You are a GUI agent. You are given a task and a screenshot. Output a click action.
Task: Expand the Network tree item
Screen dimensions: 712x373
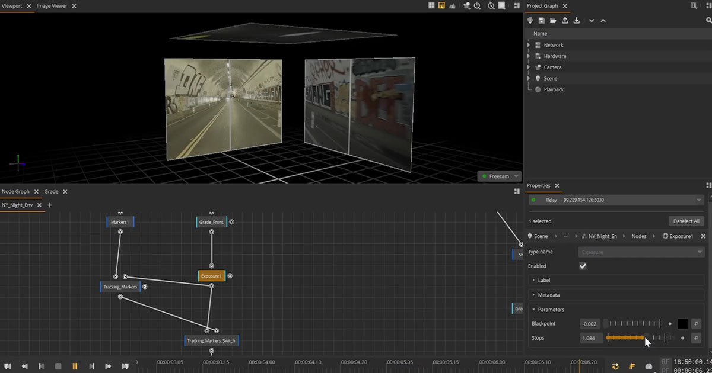pyautogui.click(x=529, y=45)
